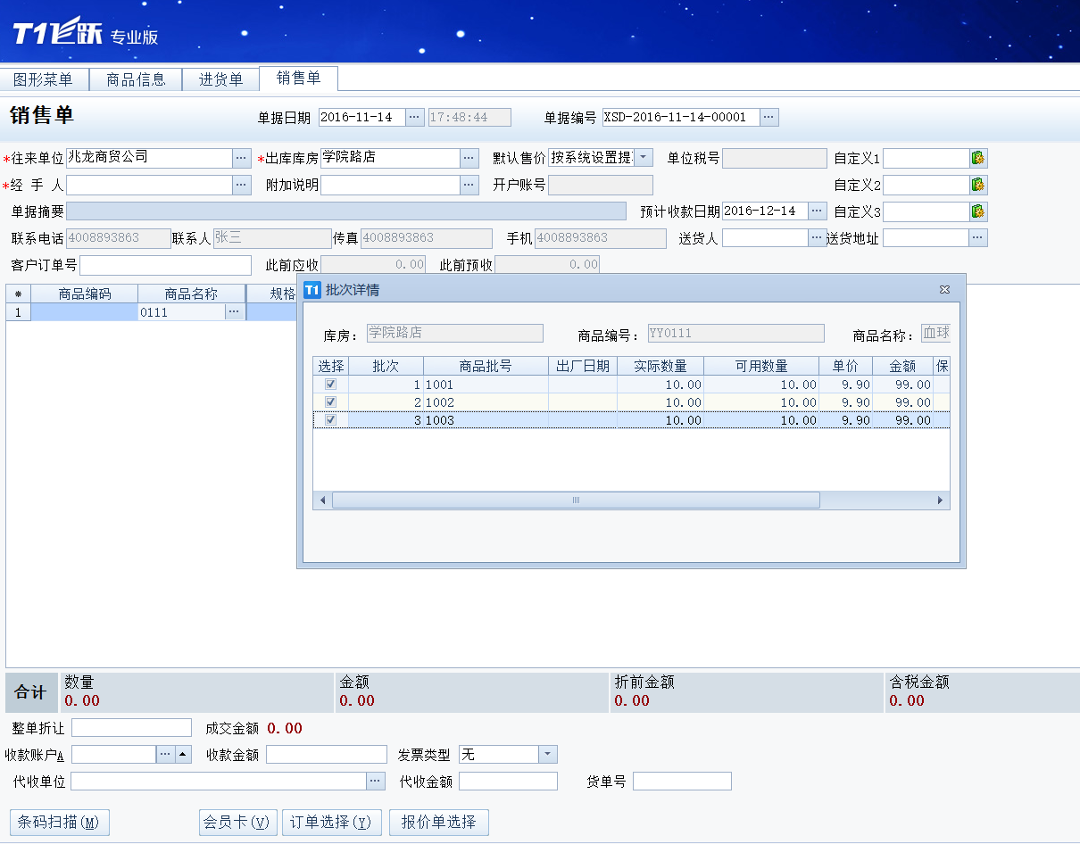Expand the 收款账户 up-arrow button

coord(183,755)
